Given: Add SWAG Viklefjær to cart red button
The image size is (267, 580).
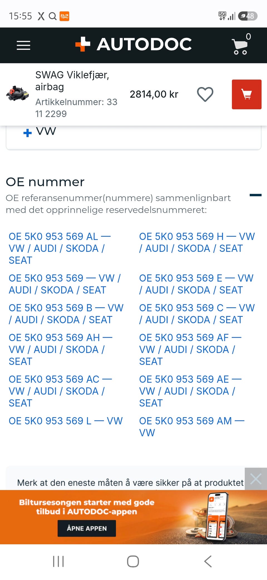Looking at the screenshot, I should coord(247,94).
